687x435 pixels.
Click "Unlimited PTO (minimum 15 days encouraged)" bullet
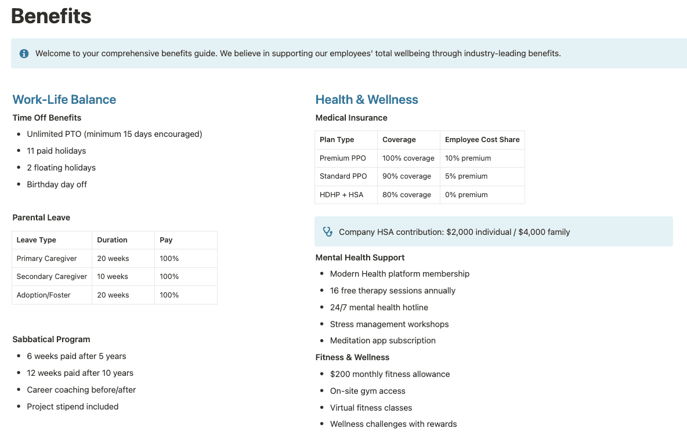click(x=114, y=134)
